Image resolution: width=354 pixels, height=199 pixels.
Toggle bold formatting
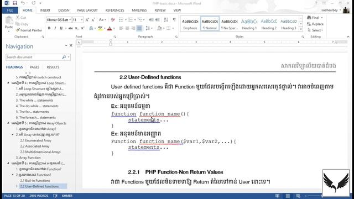tap(49, 28)
